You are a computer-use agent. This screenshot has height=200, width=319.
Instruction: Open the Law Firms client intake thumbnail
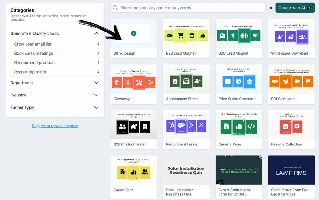point(291,170)
